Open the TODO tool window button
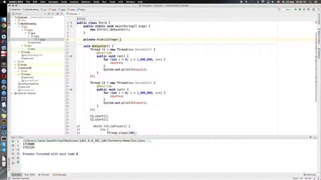 click(x=30, y=174)
